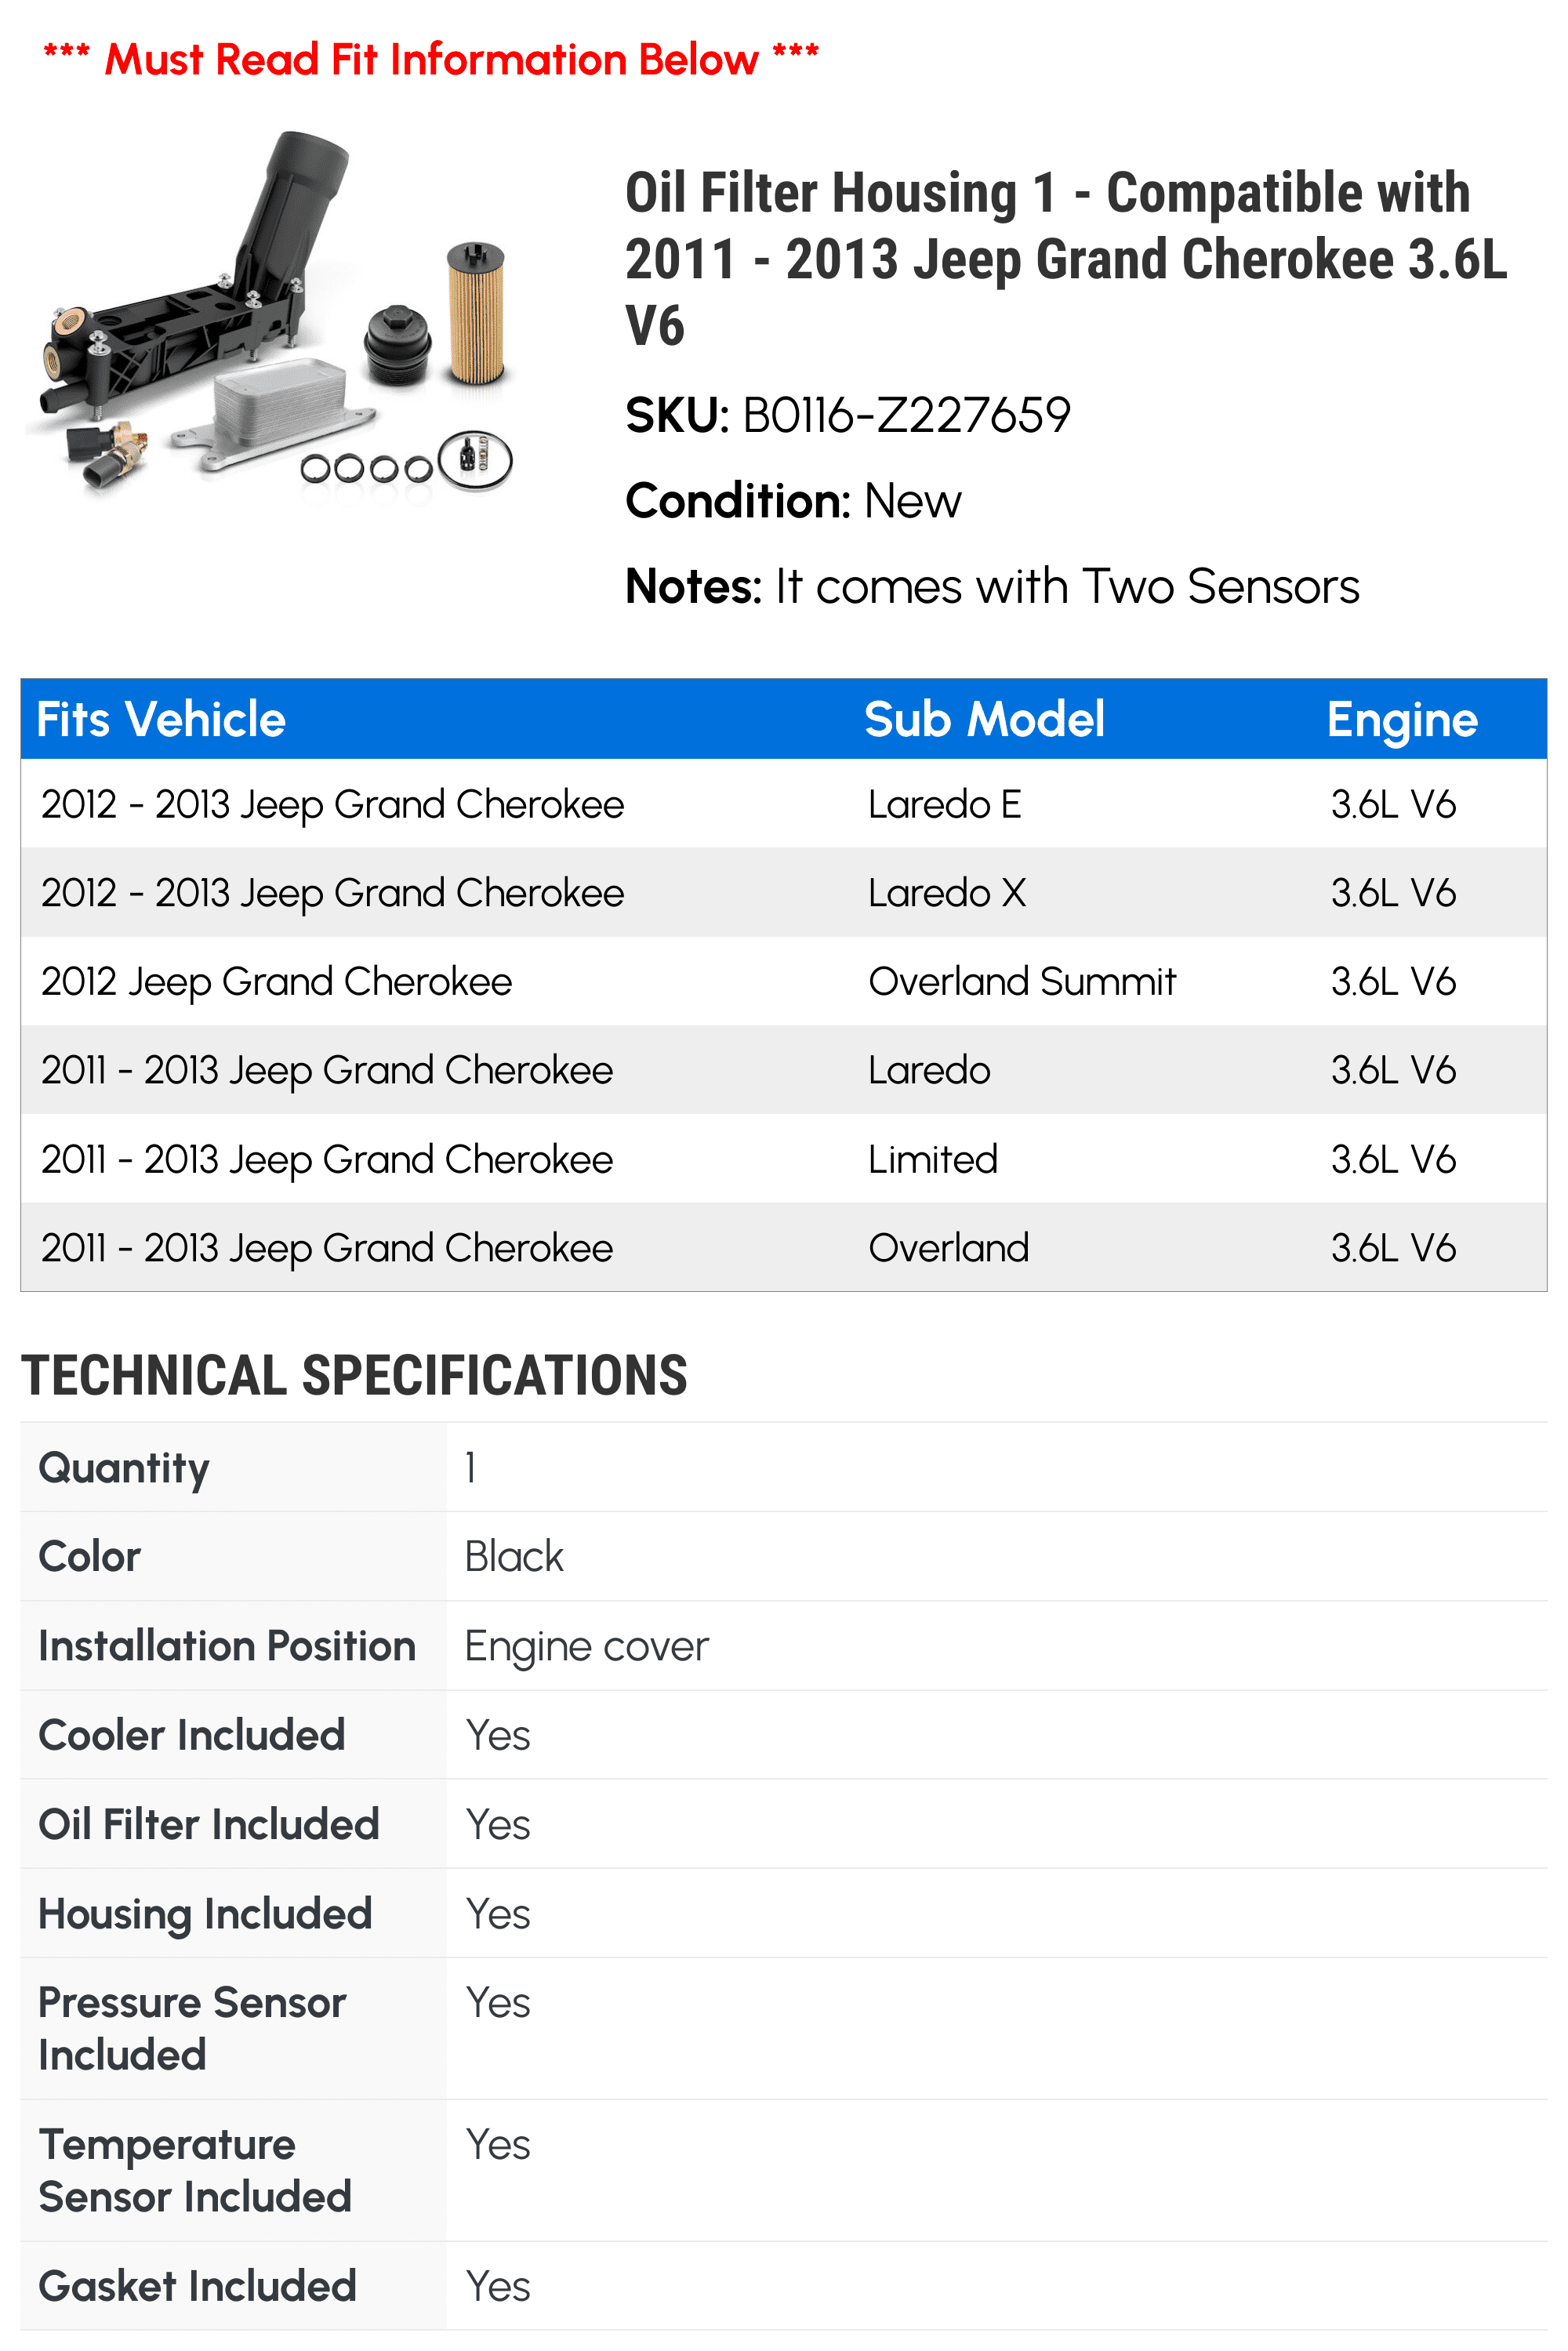
Task: Click the Pressure Sensor Included label
Action: point(192,2028)
